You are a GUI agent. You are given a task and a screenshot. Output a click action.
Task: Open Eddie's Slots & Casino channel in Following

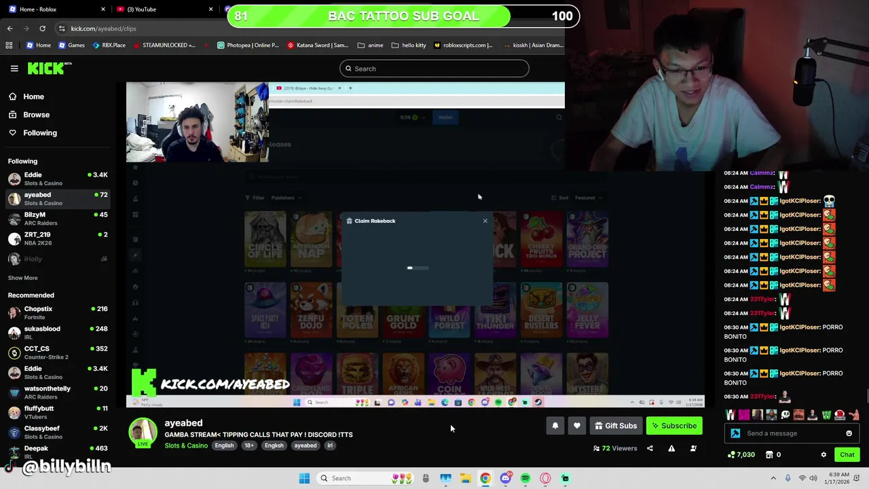click(x=58, y=179)
